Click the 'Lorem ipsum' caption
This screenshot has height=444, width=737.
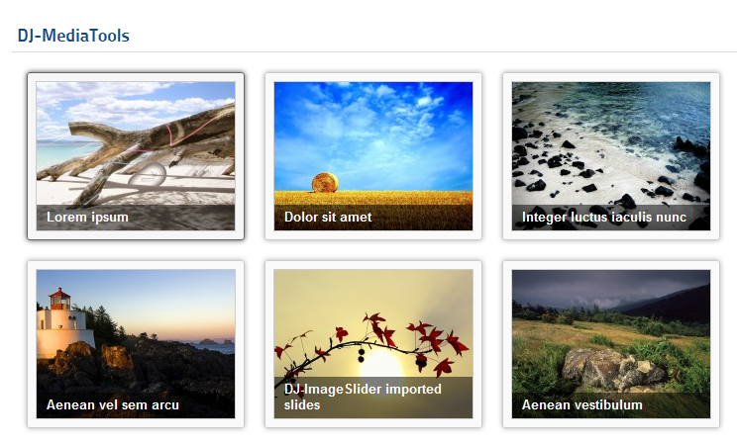coord(87,218)
